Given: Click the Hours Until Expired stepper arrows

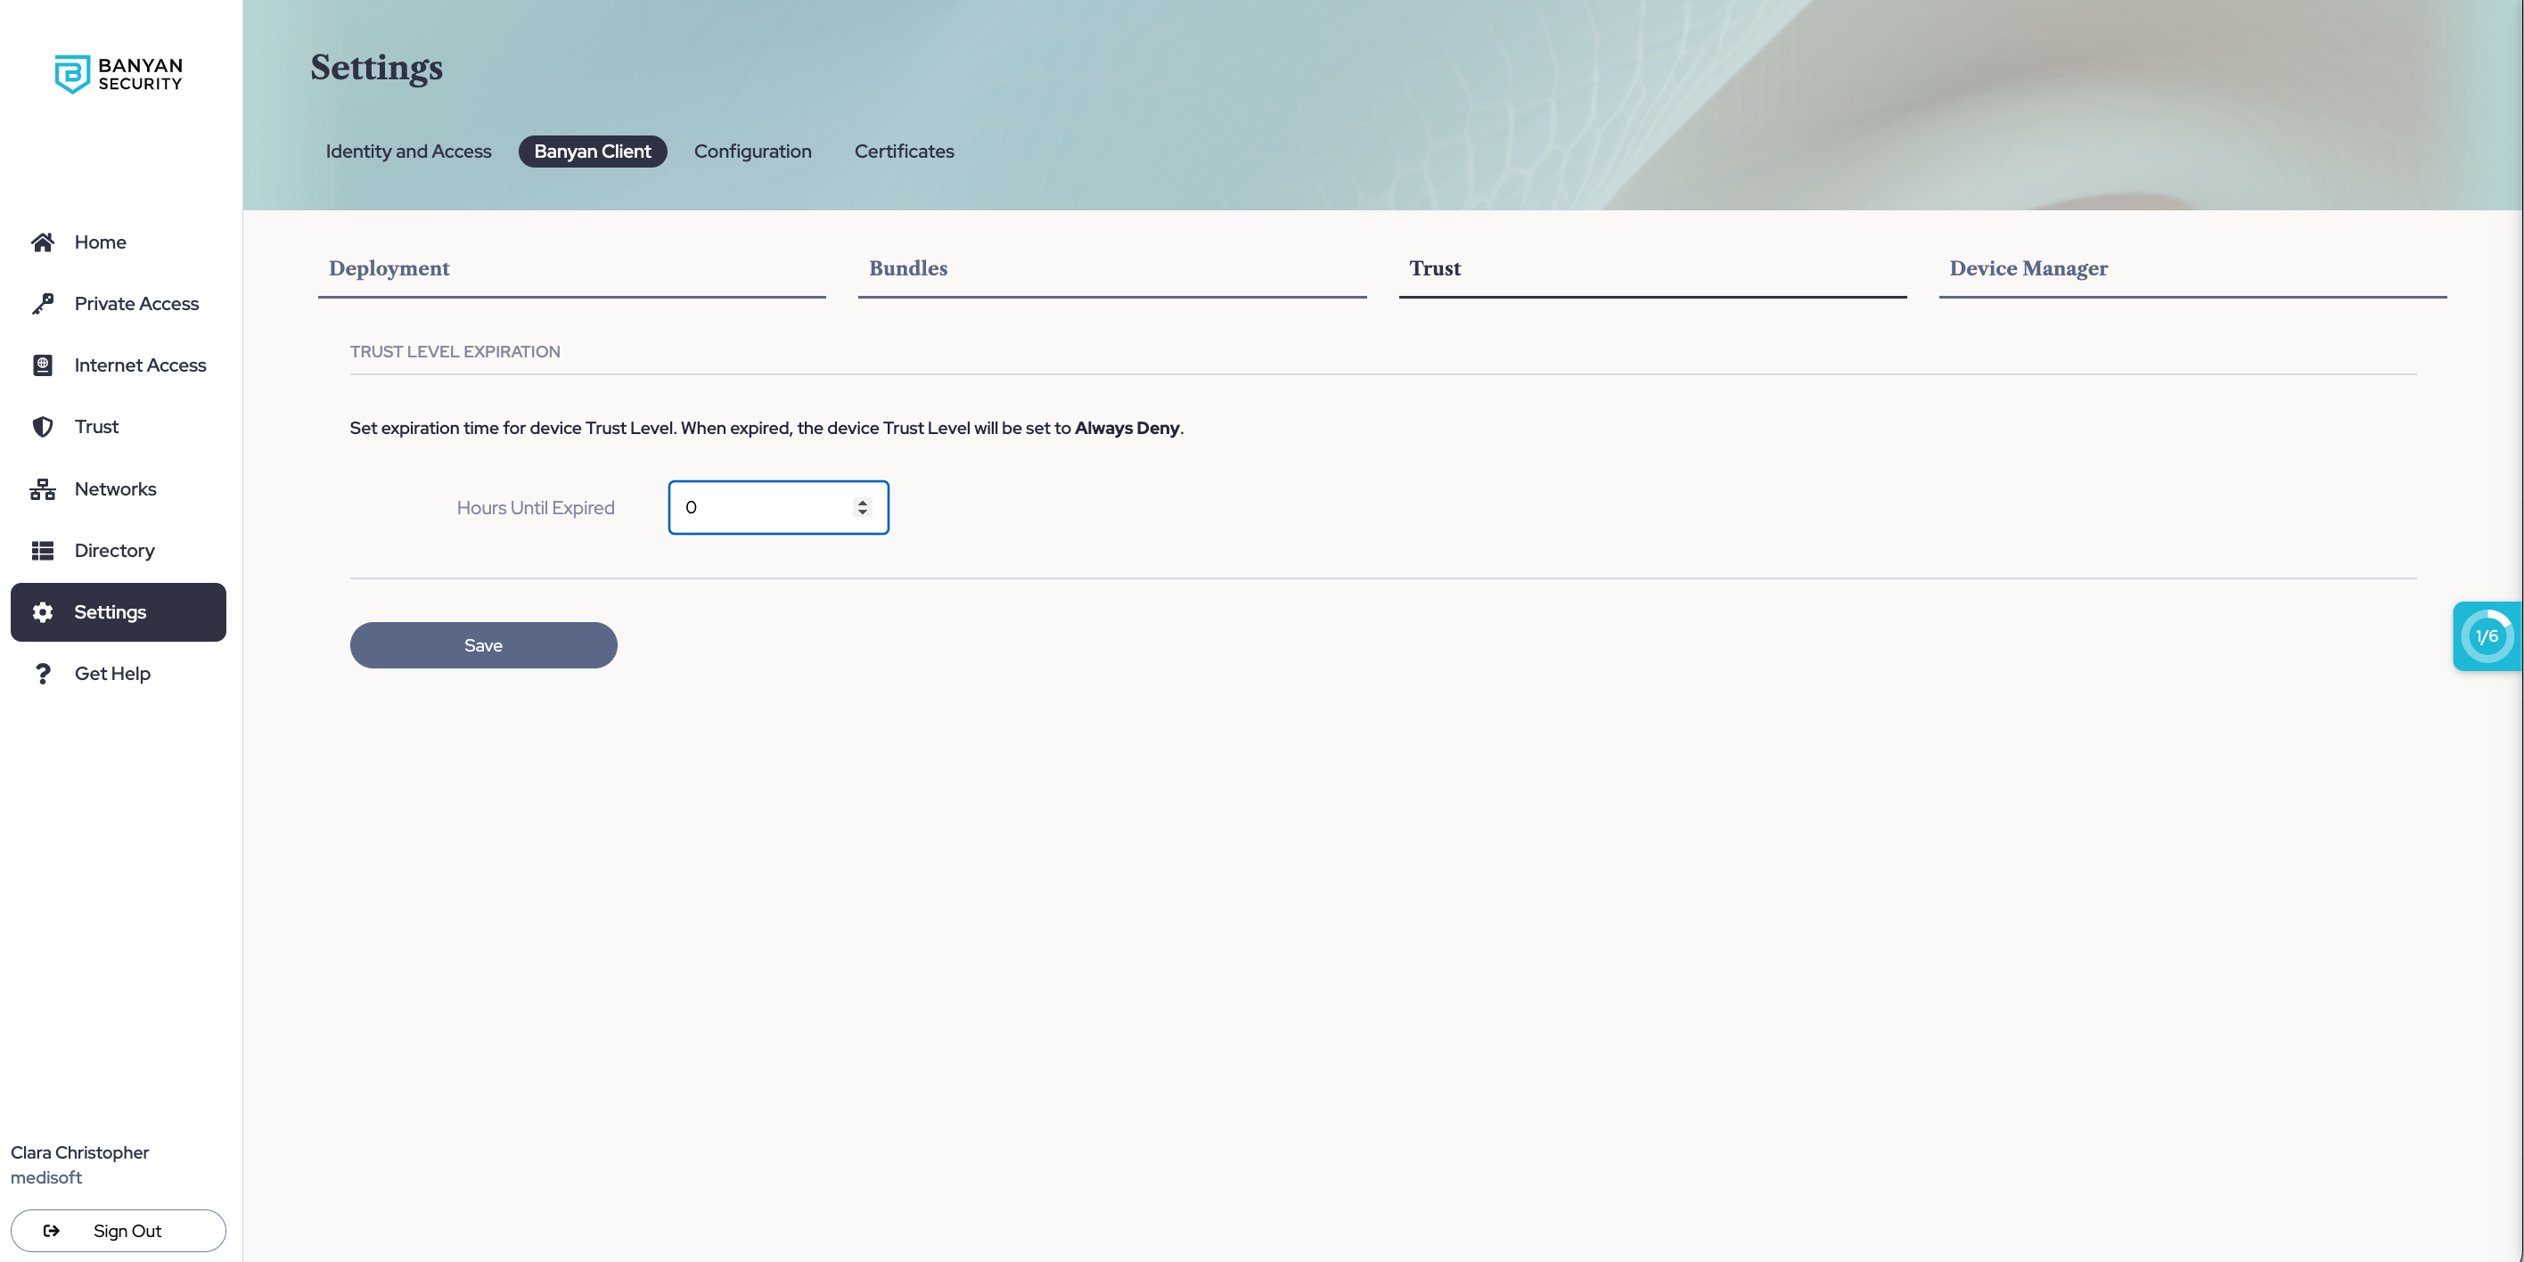Looking at the screenshot, I should pyautogui.click(x=862, y=507).
